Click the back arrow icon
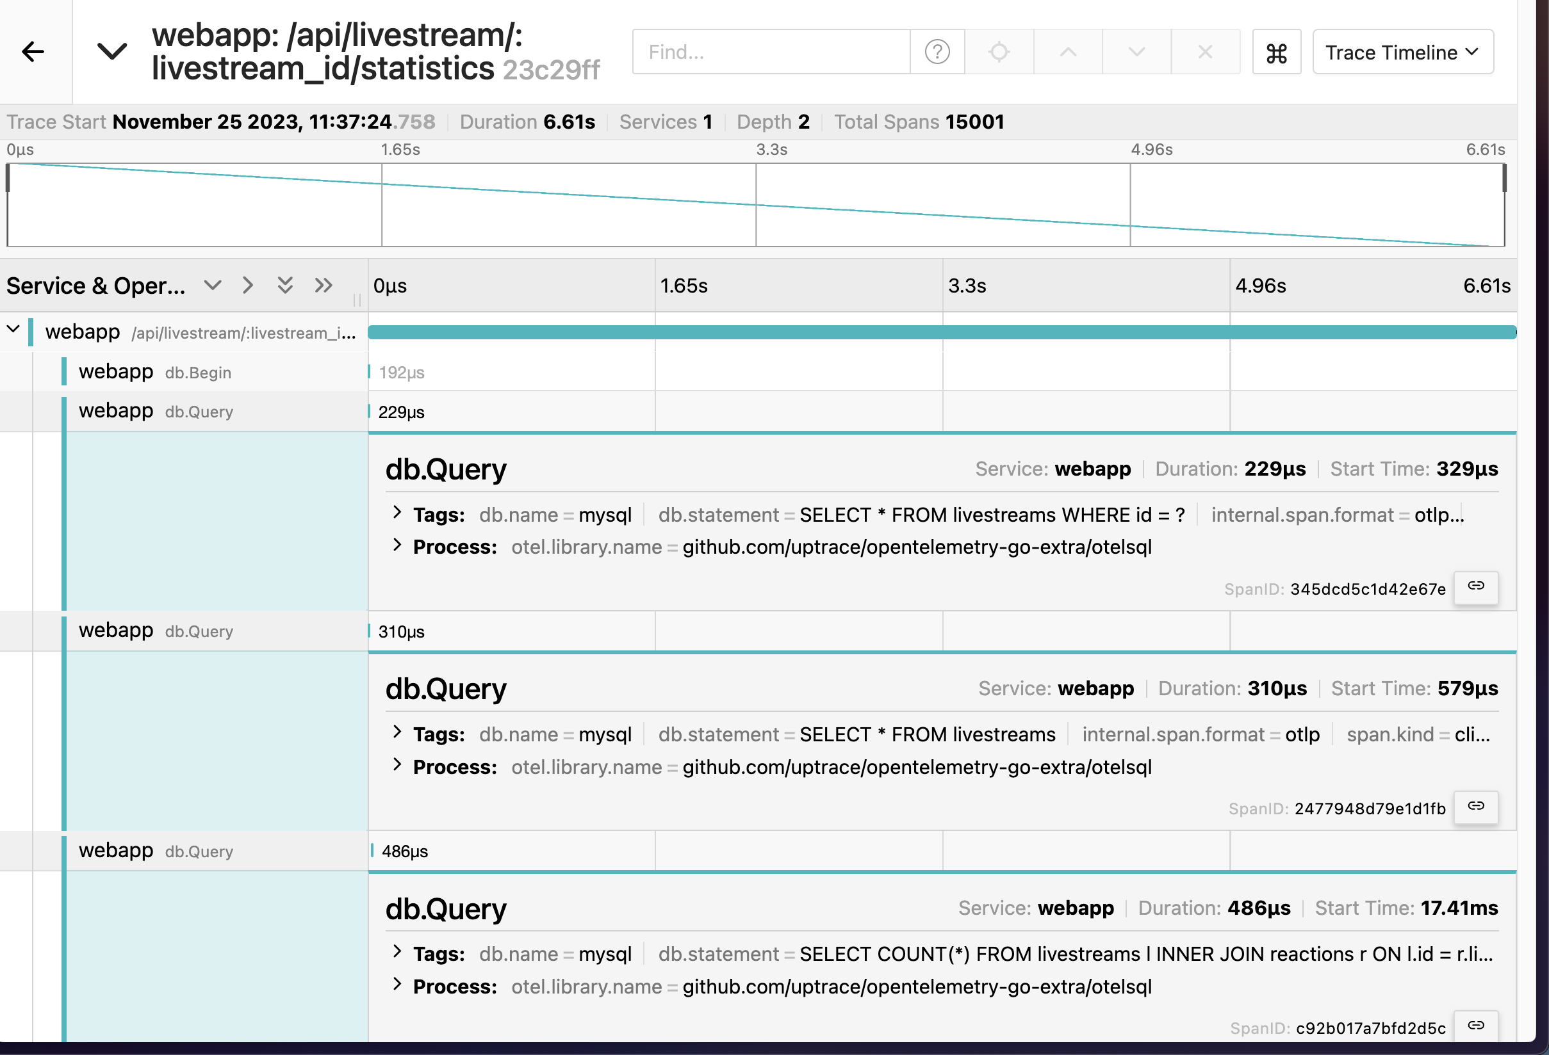Viewport: 1549px width, 1055px height. [33, 51]
